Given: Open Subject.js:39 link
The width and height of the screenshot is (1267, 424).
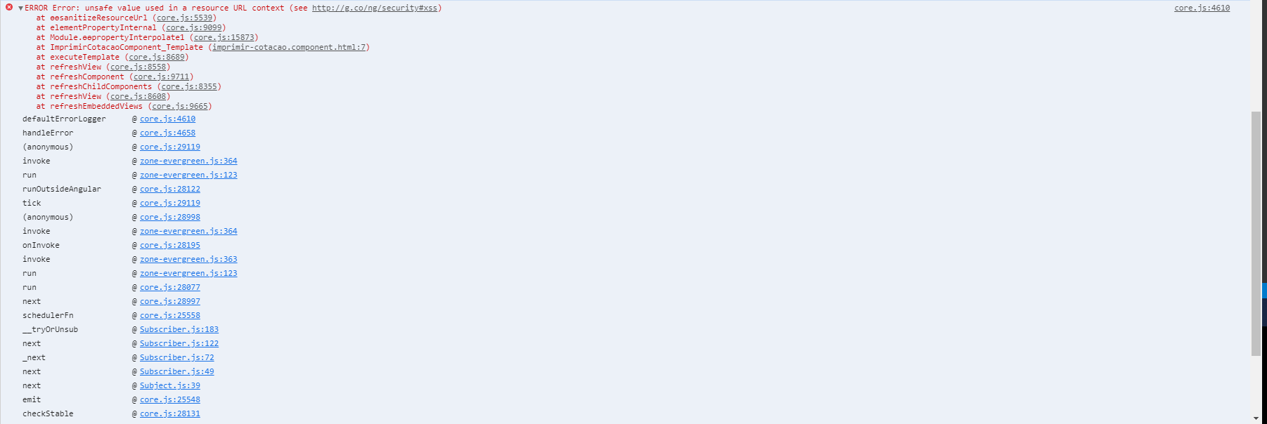Looking at the screenshot, I should click(x=169, y=386).
